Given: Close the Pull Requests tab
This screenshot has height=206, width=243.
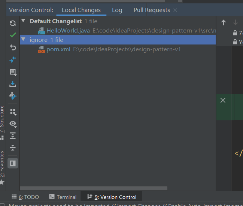Looking at the screenshot, I should coord(175,10).
